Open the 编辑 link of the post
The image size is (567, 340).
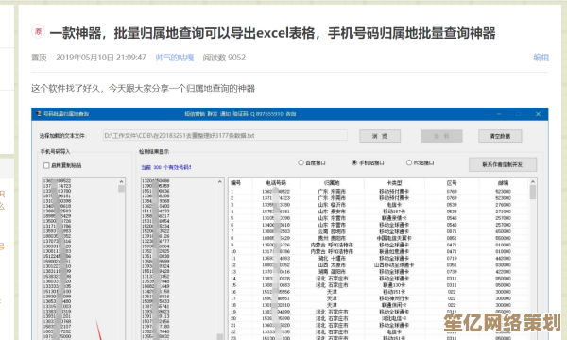tap(541, 58)
